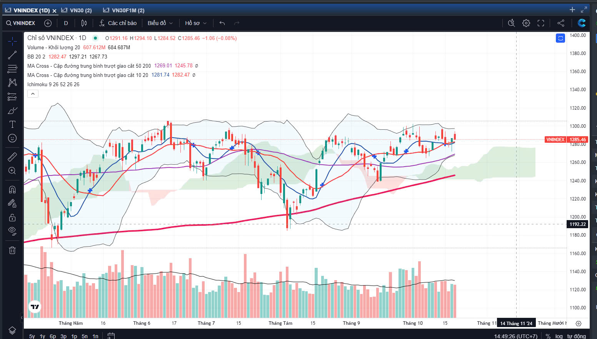Viewport: 597px width, 339px height.
Task: Toggle log scale mode
Action: 559,336
